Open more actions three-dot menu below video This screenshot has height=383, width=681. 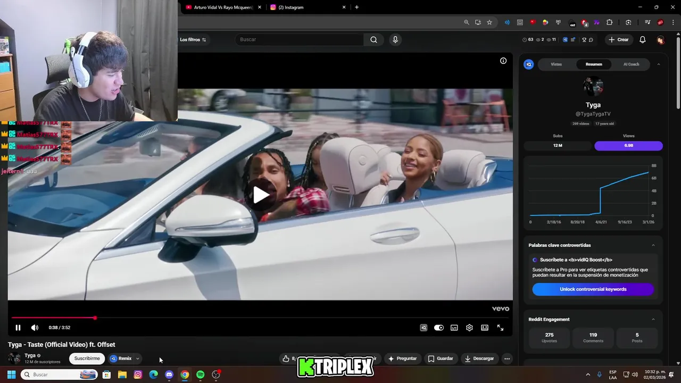click(507, 359)
